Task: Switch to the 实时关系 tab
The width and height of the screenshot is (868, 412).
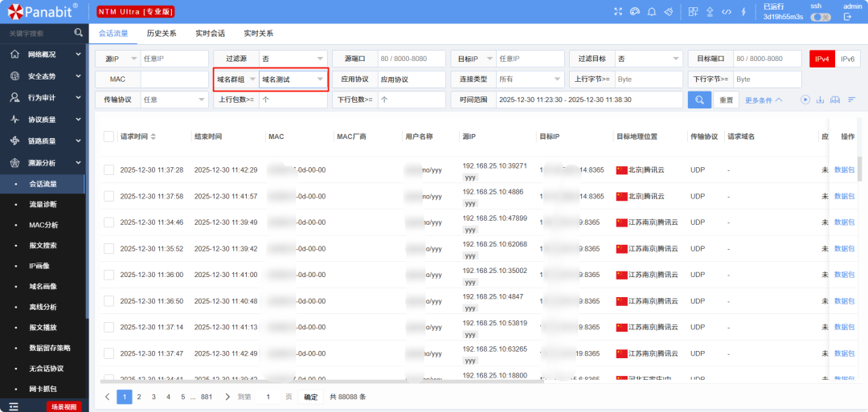Action: click(x=259, y=33)
